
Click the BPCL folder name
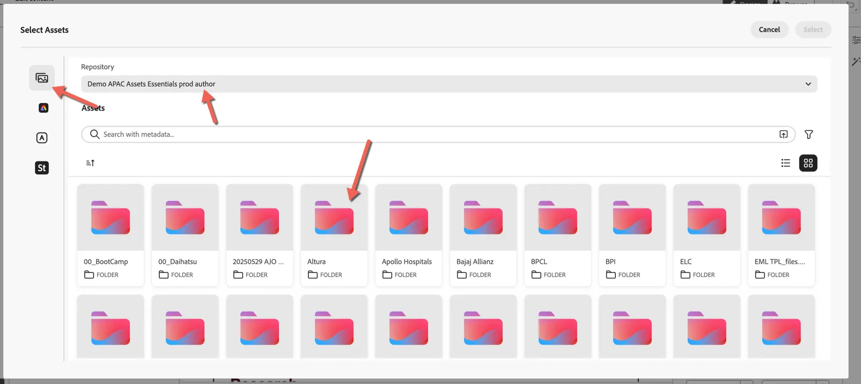539,262
